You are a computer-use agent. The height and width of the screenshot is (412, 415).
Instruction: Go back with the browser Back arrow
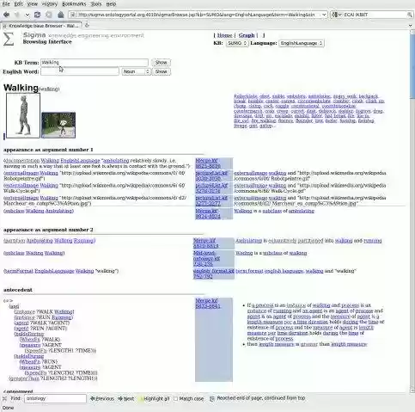6,15
